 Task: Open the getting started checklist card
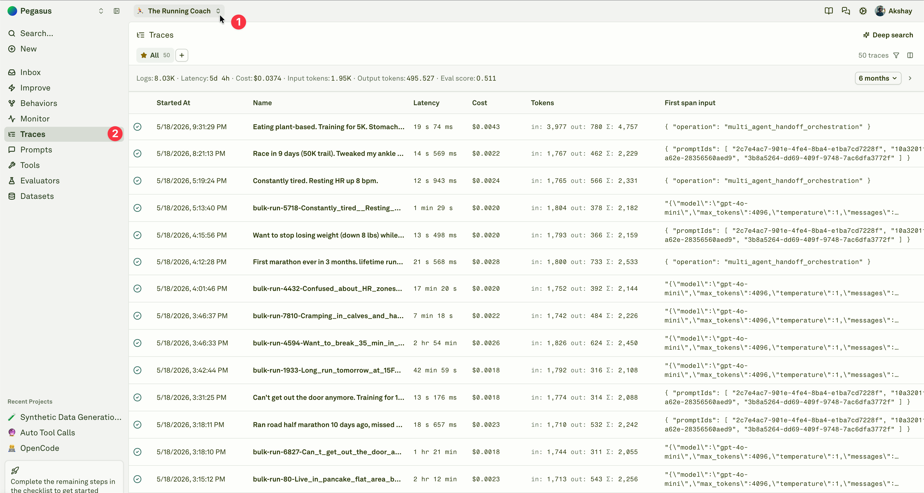point(64,478)
